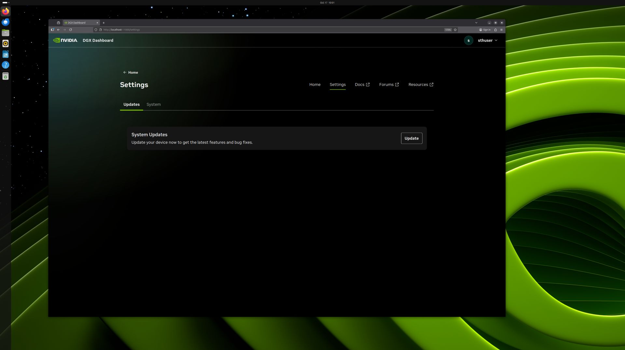View site information page icon
Viewport: 625px width, 350px height.
[101, 30]
